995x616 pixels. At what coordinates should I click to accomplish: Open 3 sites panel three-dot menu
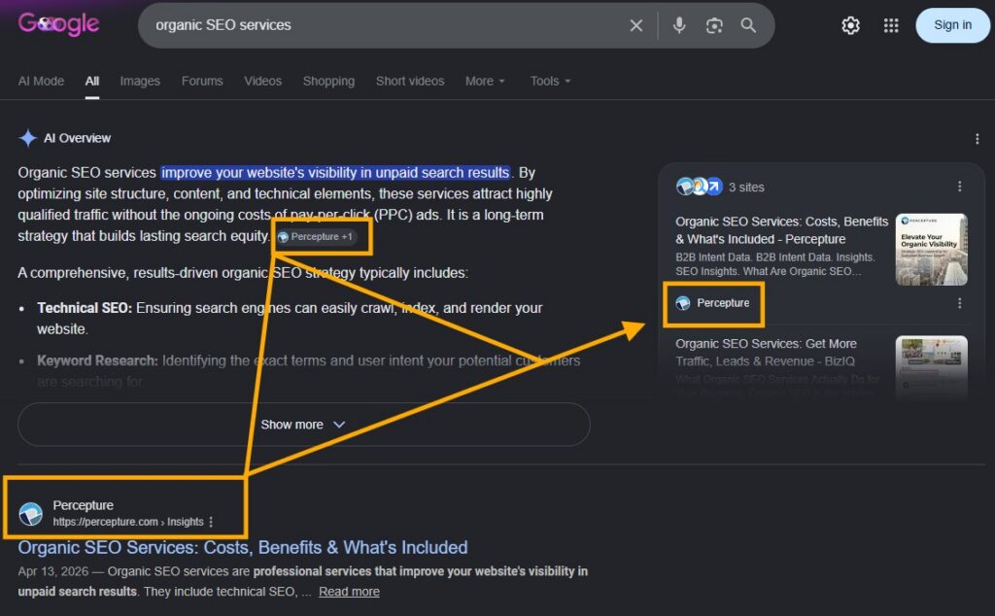pos(959,186)
